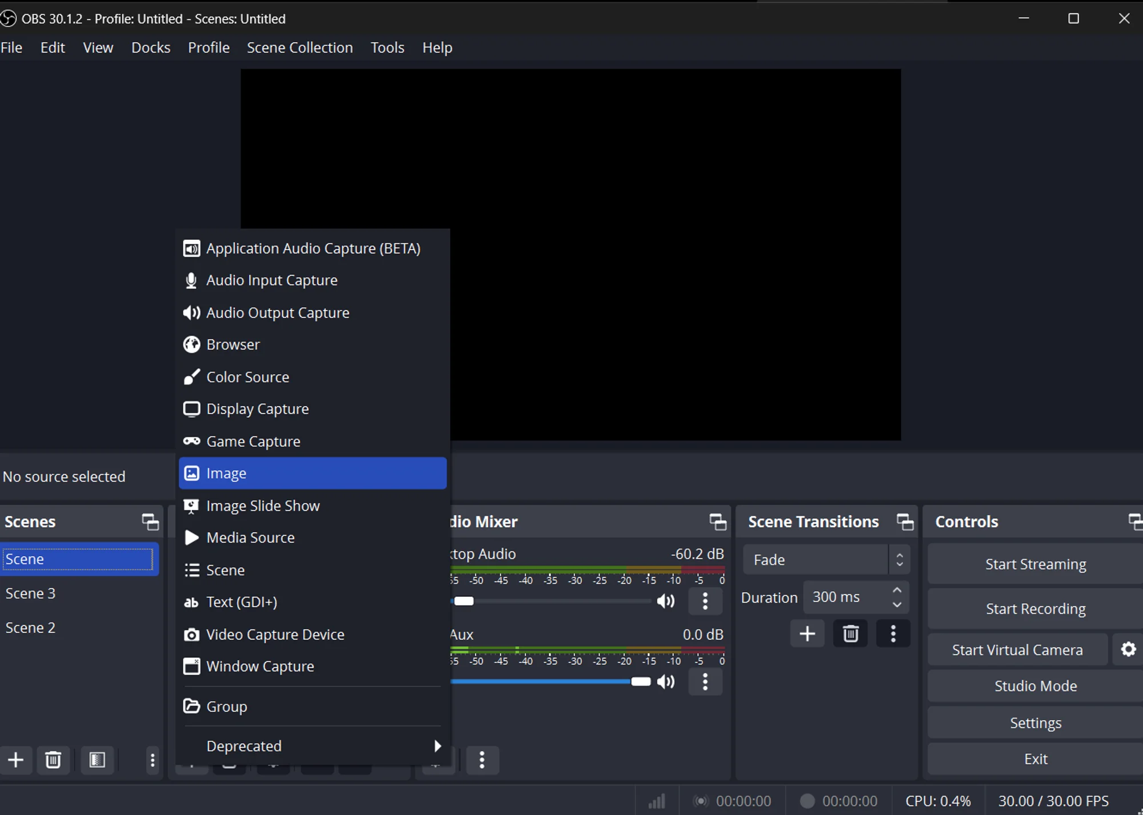Open the Docks menu
The image size is (1143, 815).
(x=151, y=47)
